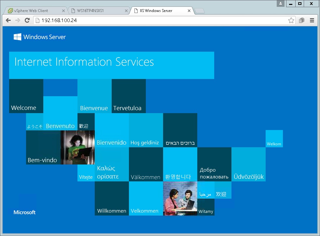Click the extension icon next to the star

coord(302,20)
